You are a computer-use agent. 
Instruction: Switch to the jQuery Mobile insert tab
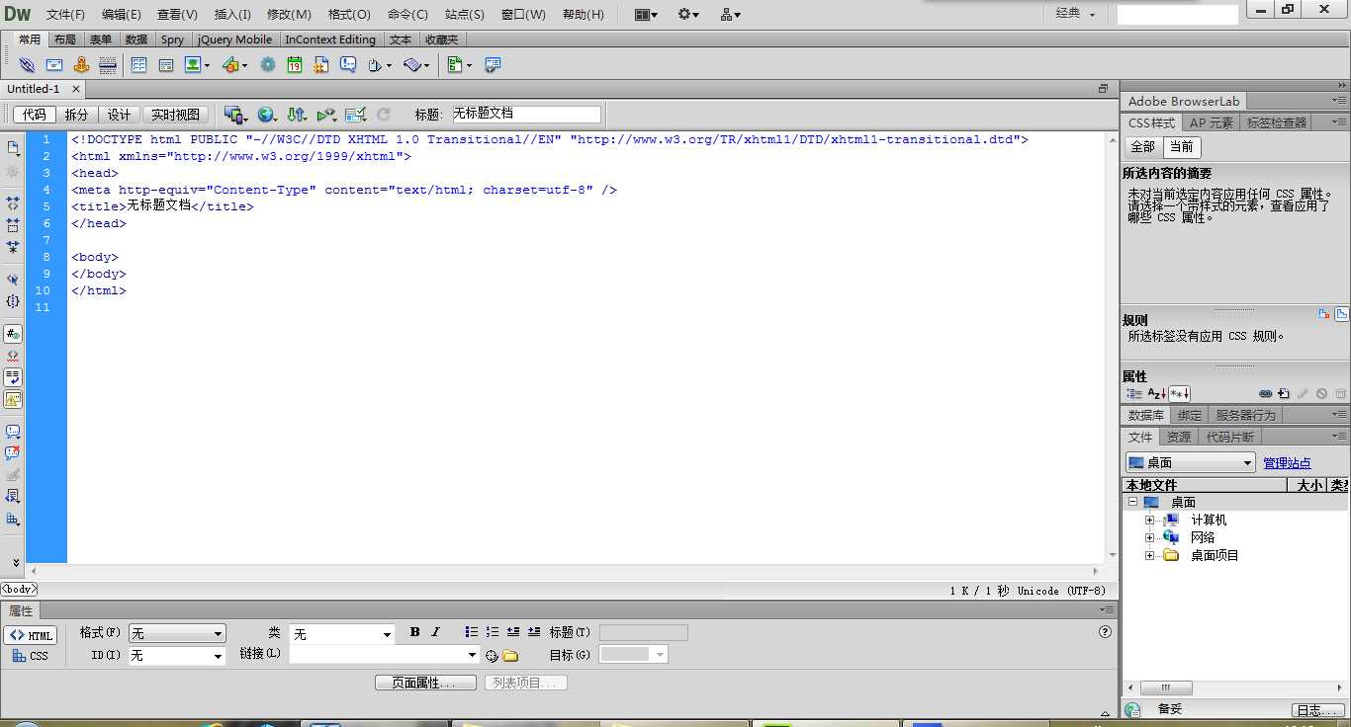point(235,40)
